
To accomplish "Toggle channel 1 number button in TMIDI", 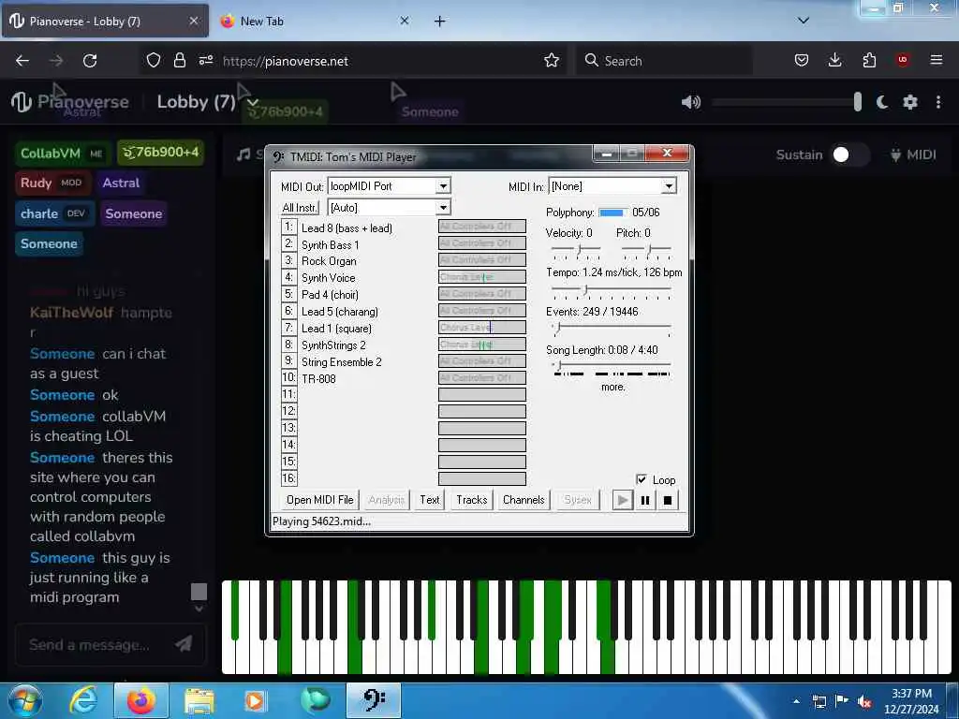I will click(288, 227).
